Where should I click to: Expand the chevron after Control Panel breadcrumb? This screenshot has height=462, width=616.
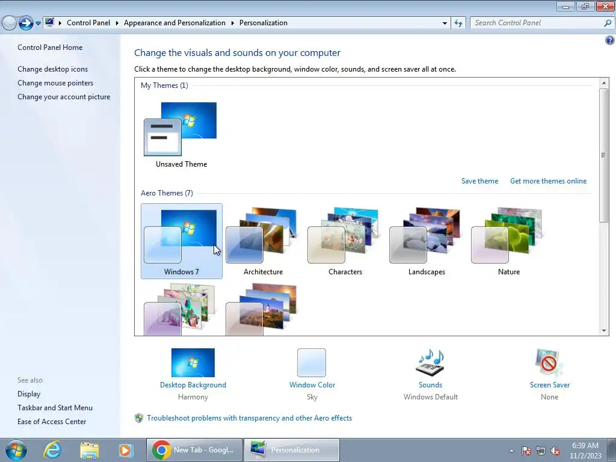tap(117, 23)
